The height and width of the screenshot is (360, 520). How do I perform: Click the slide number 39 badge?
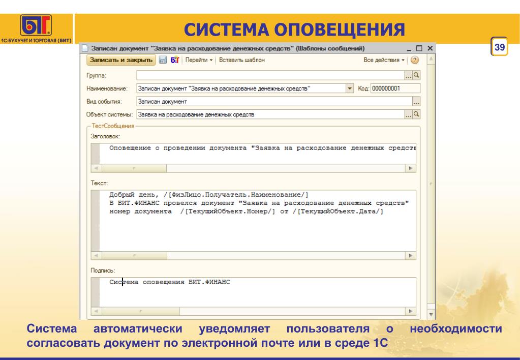pyautogui.click(x=499, y=47)
